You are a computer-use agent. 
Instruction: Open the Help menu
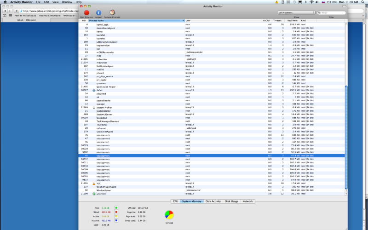tap(78, 2)
